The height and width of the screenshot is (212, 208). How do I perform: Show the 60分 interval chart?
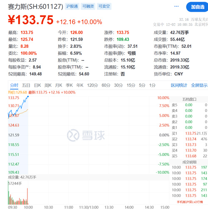click(x=106, y=85)
